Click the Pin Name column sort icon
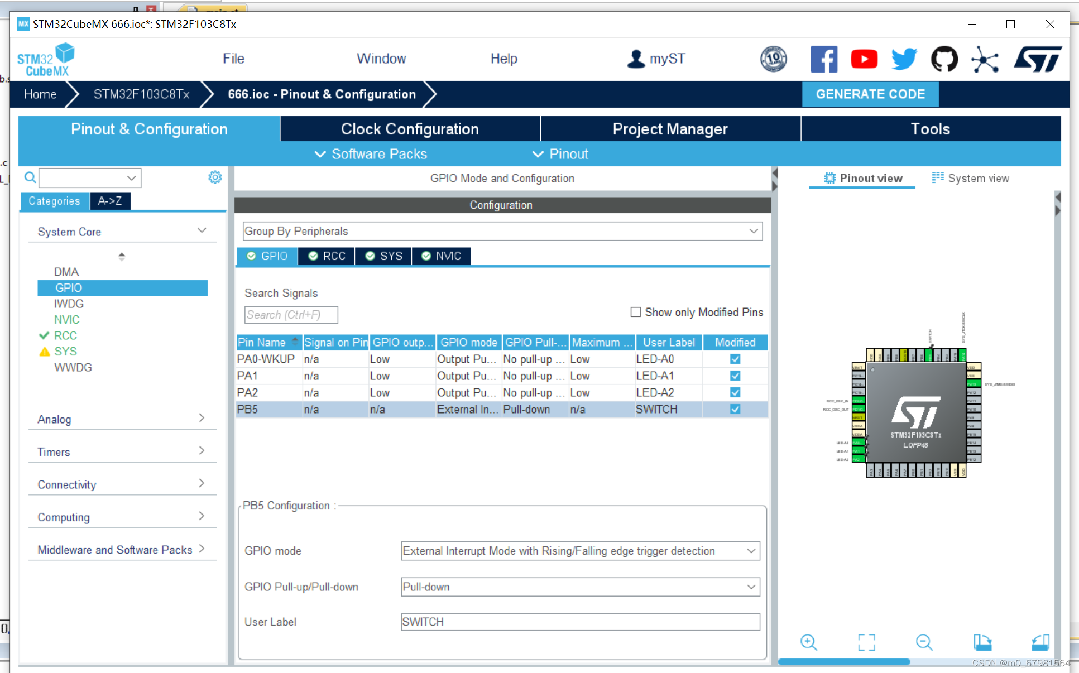Viewport: 1079px width, 673px height. (295, 342)
